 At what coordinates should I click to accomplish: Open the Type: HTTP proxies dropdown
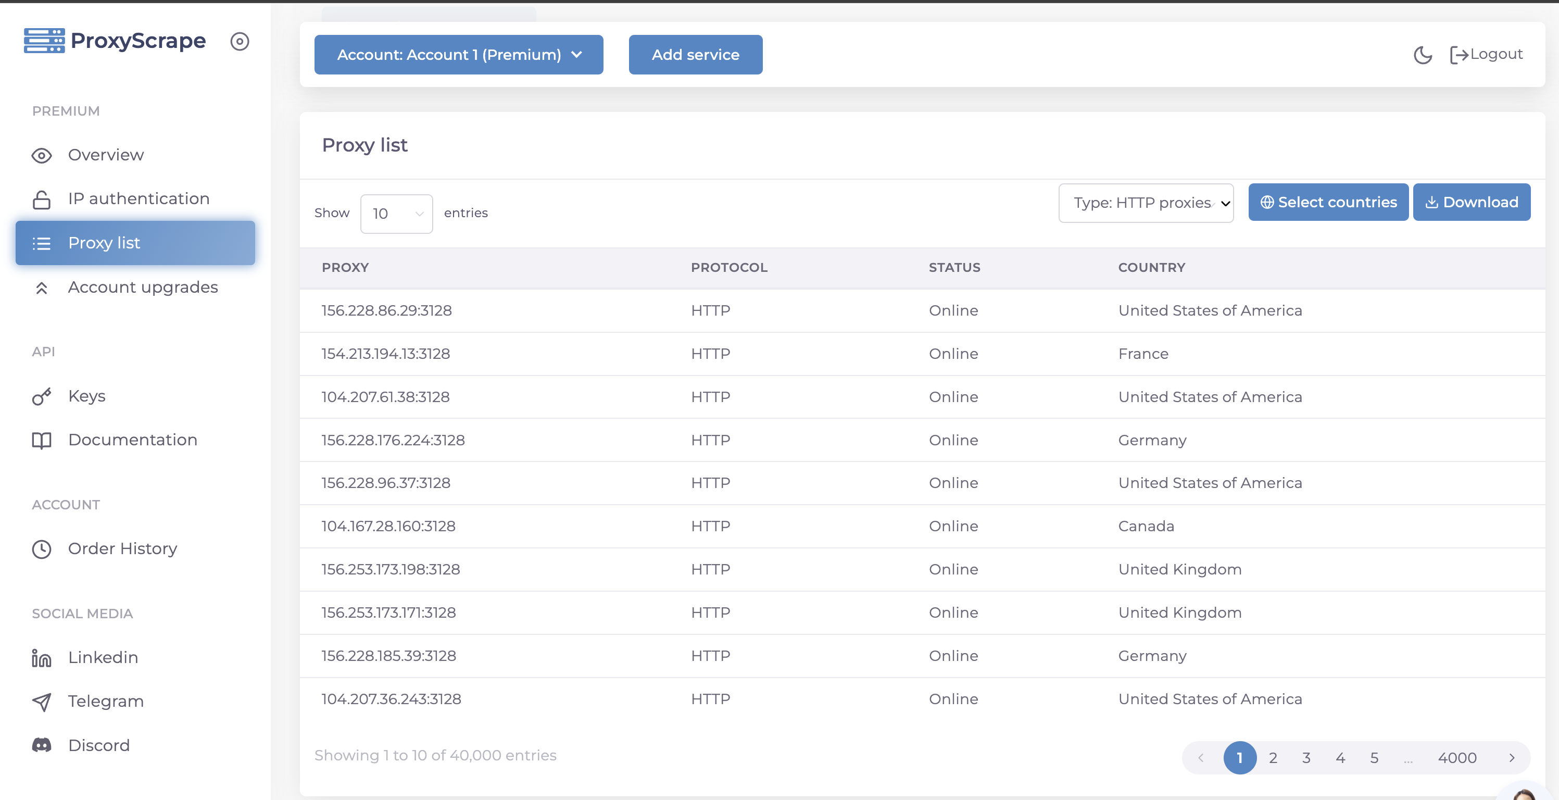click(x=1146, y=203)
